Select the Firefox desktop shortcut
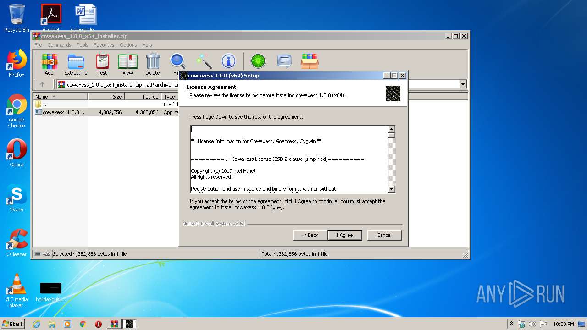587x330 pixels. [17, 63]
